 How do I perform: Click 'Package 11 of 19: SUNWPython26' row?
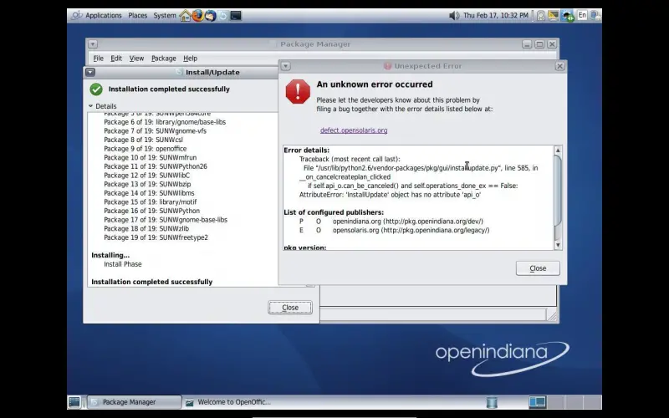pos(156,166)
